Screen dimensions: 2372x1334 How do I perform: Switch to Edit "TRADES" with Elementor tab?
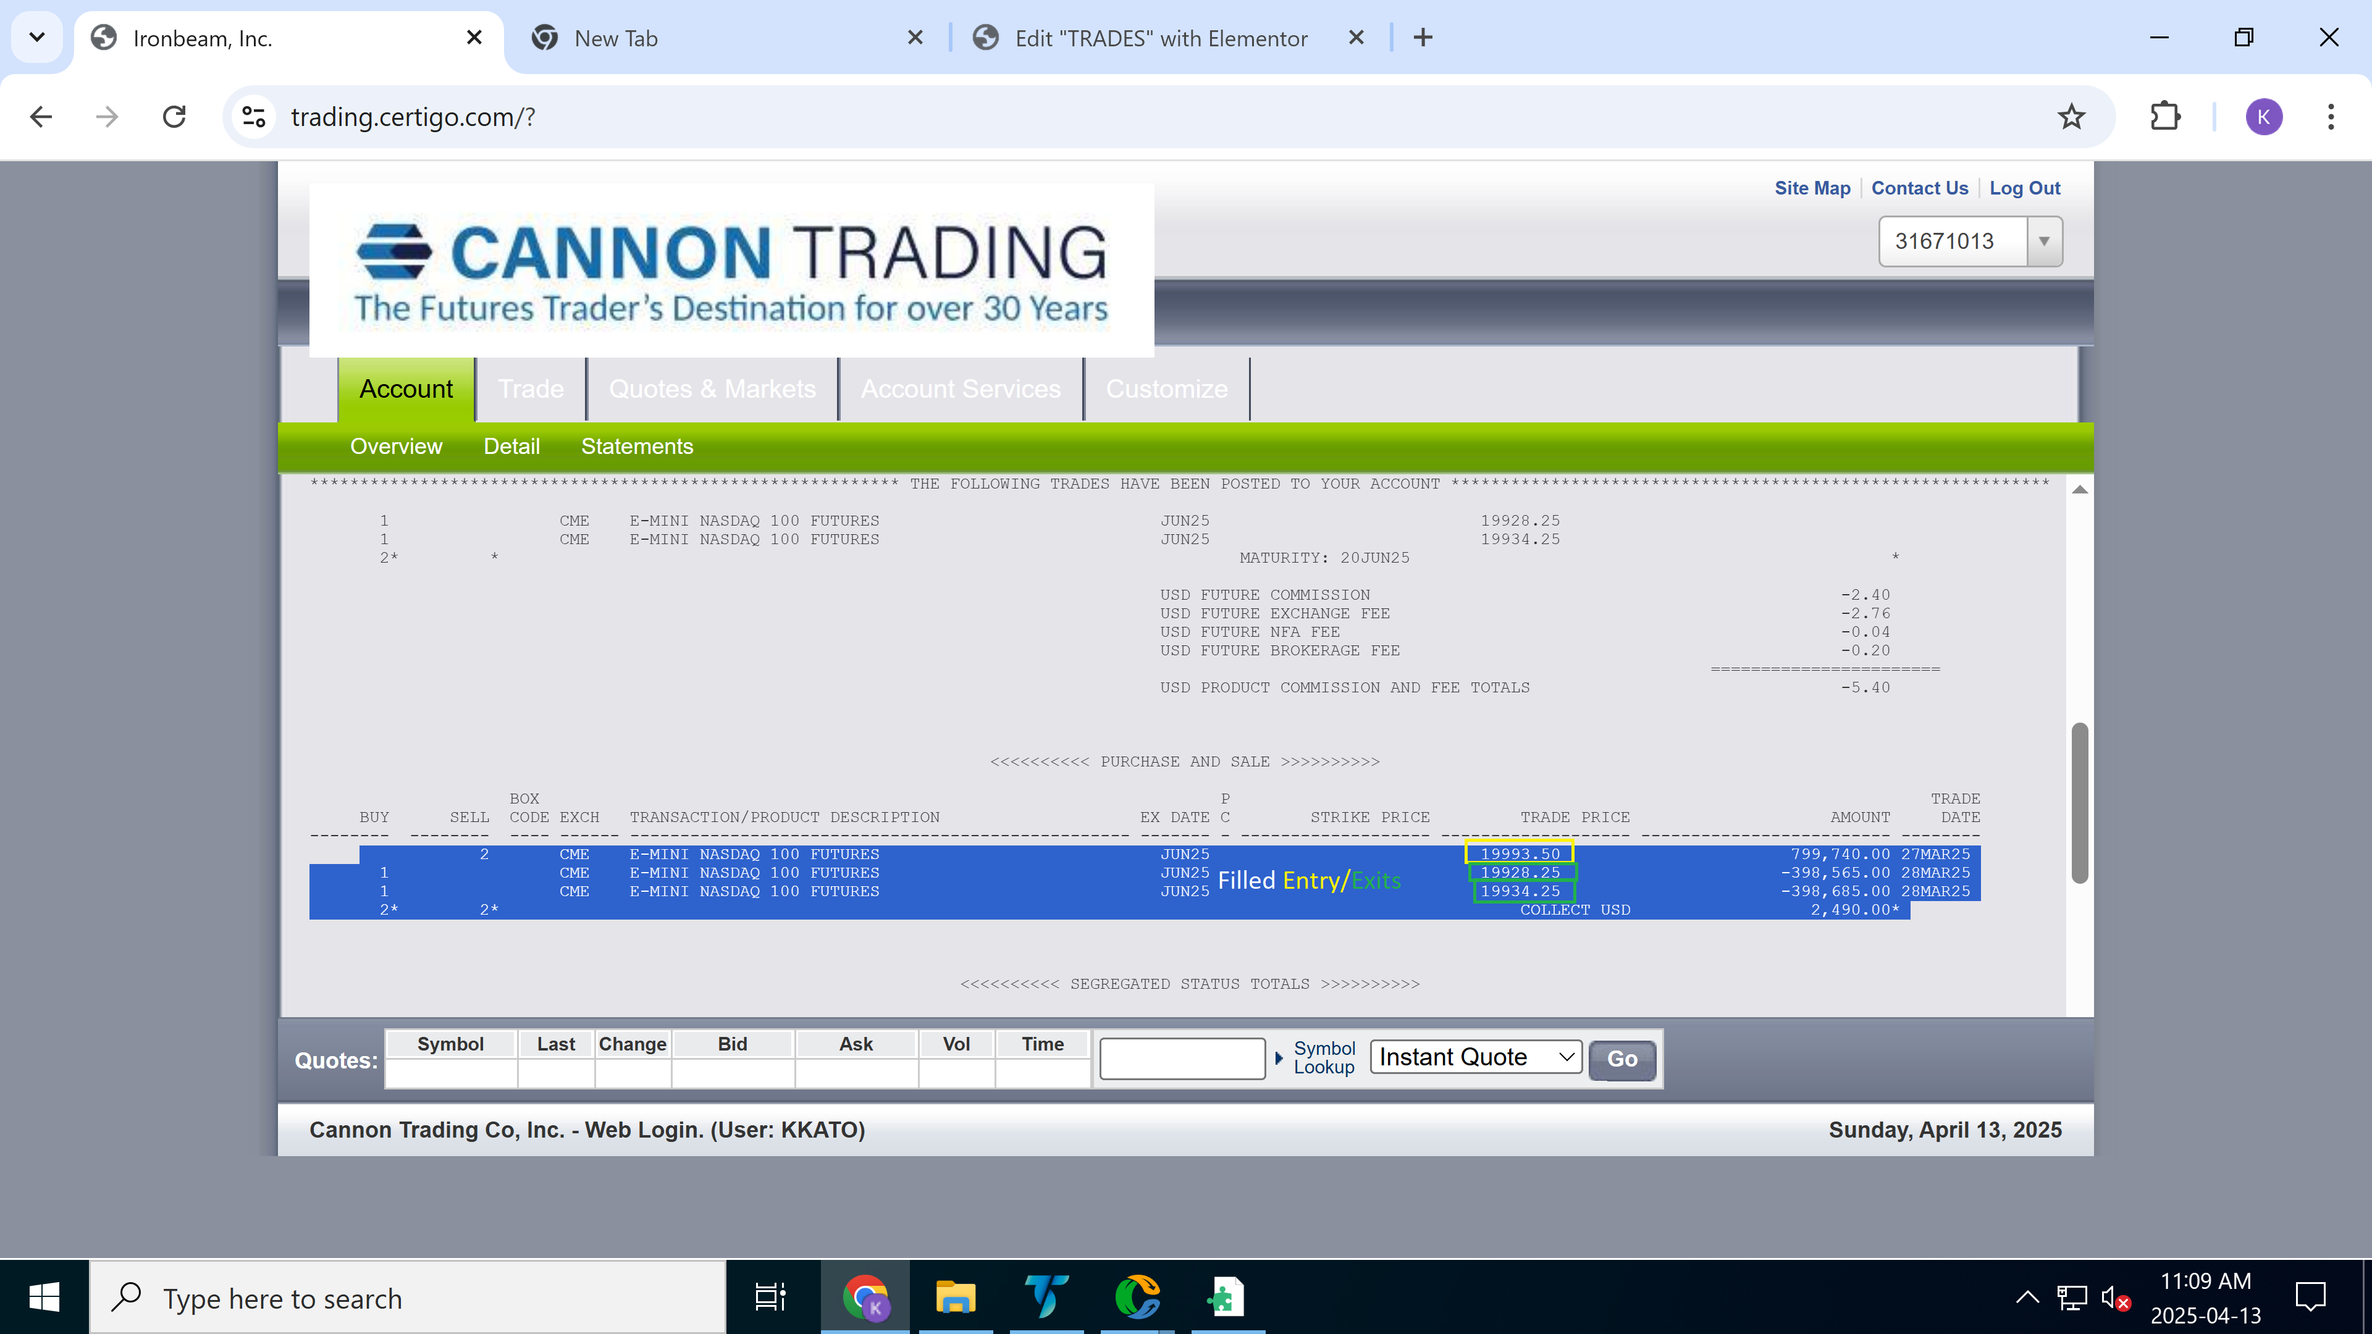[1169, 38]
